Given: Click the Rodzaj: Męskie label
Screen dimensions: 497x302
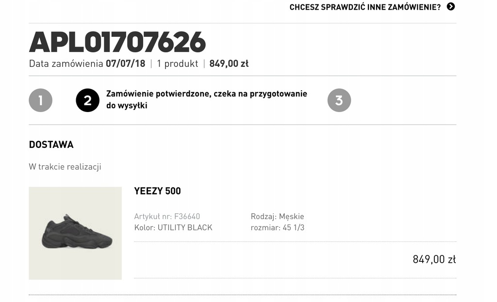Looking at the screenshot, I should click(x=277, y=217).
